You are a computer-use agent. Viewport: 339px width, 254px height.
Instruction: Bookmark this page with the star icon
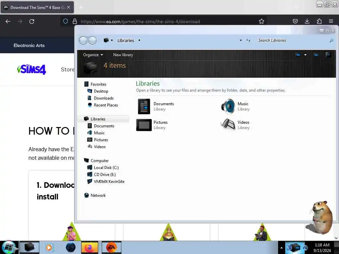tap(262, 21)
